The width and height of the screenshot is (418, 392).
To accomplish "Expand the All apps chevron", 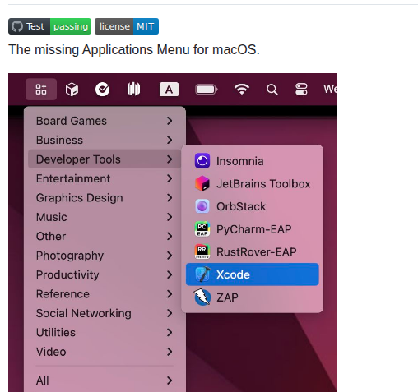I will 170,380.
